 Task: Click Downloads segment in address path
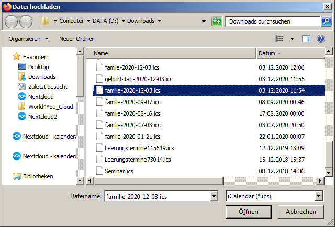140,21
